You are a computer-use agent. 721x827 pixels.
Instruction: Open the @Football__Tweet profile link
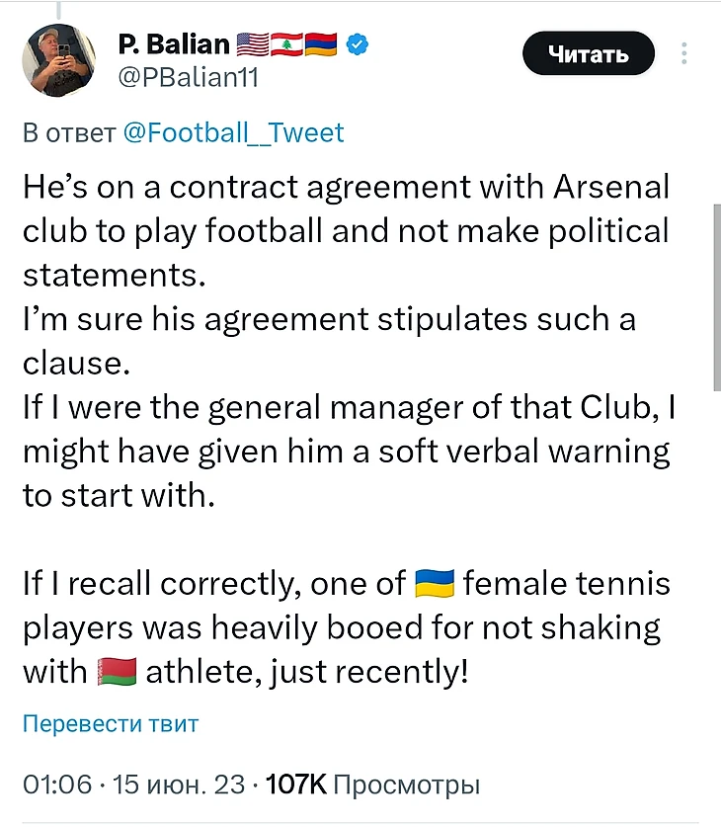coord(234,132)
